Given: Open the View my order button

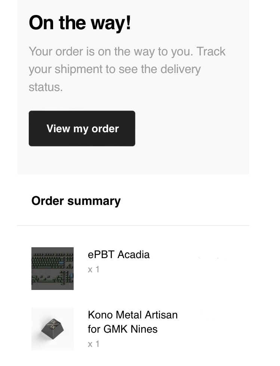Looking at the screenshot, I should point(82,128).
